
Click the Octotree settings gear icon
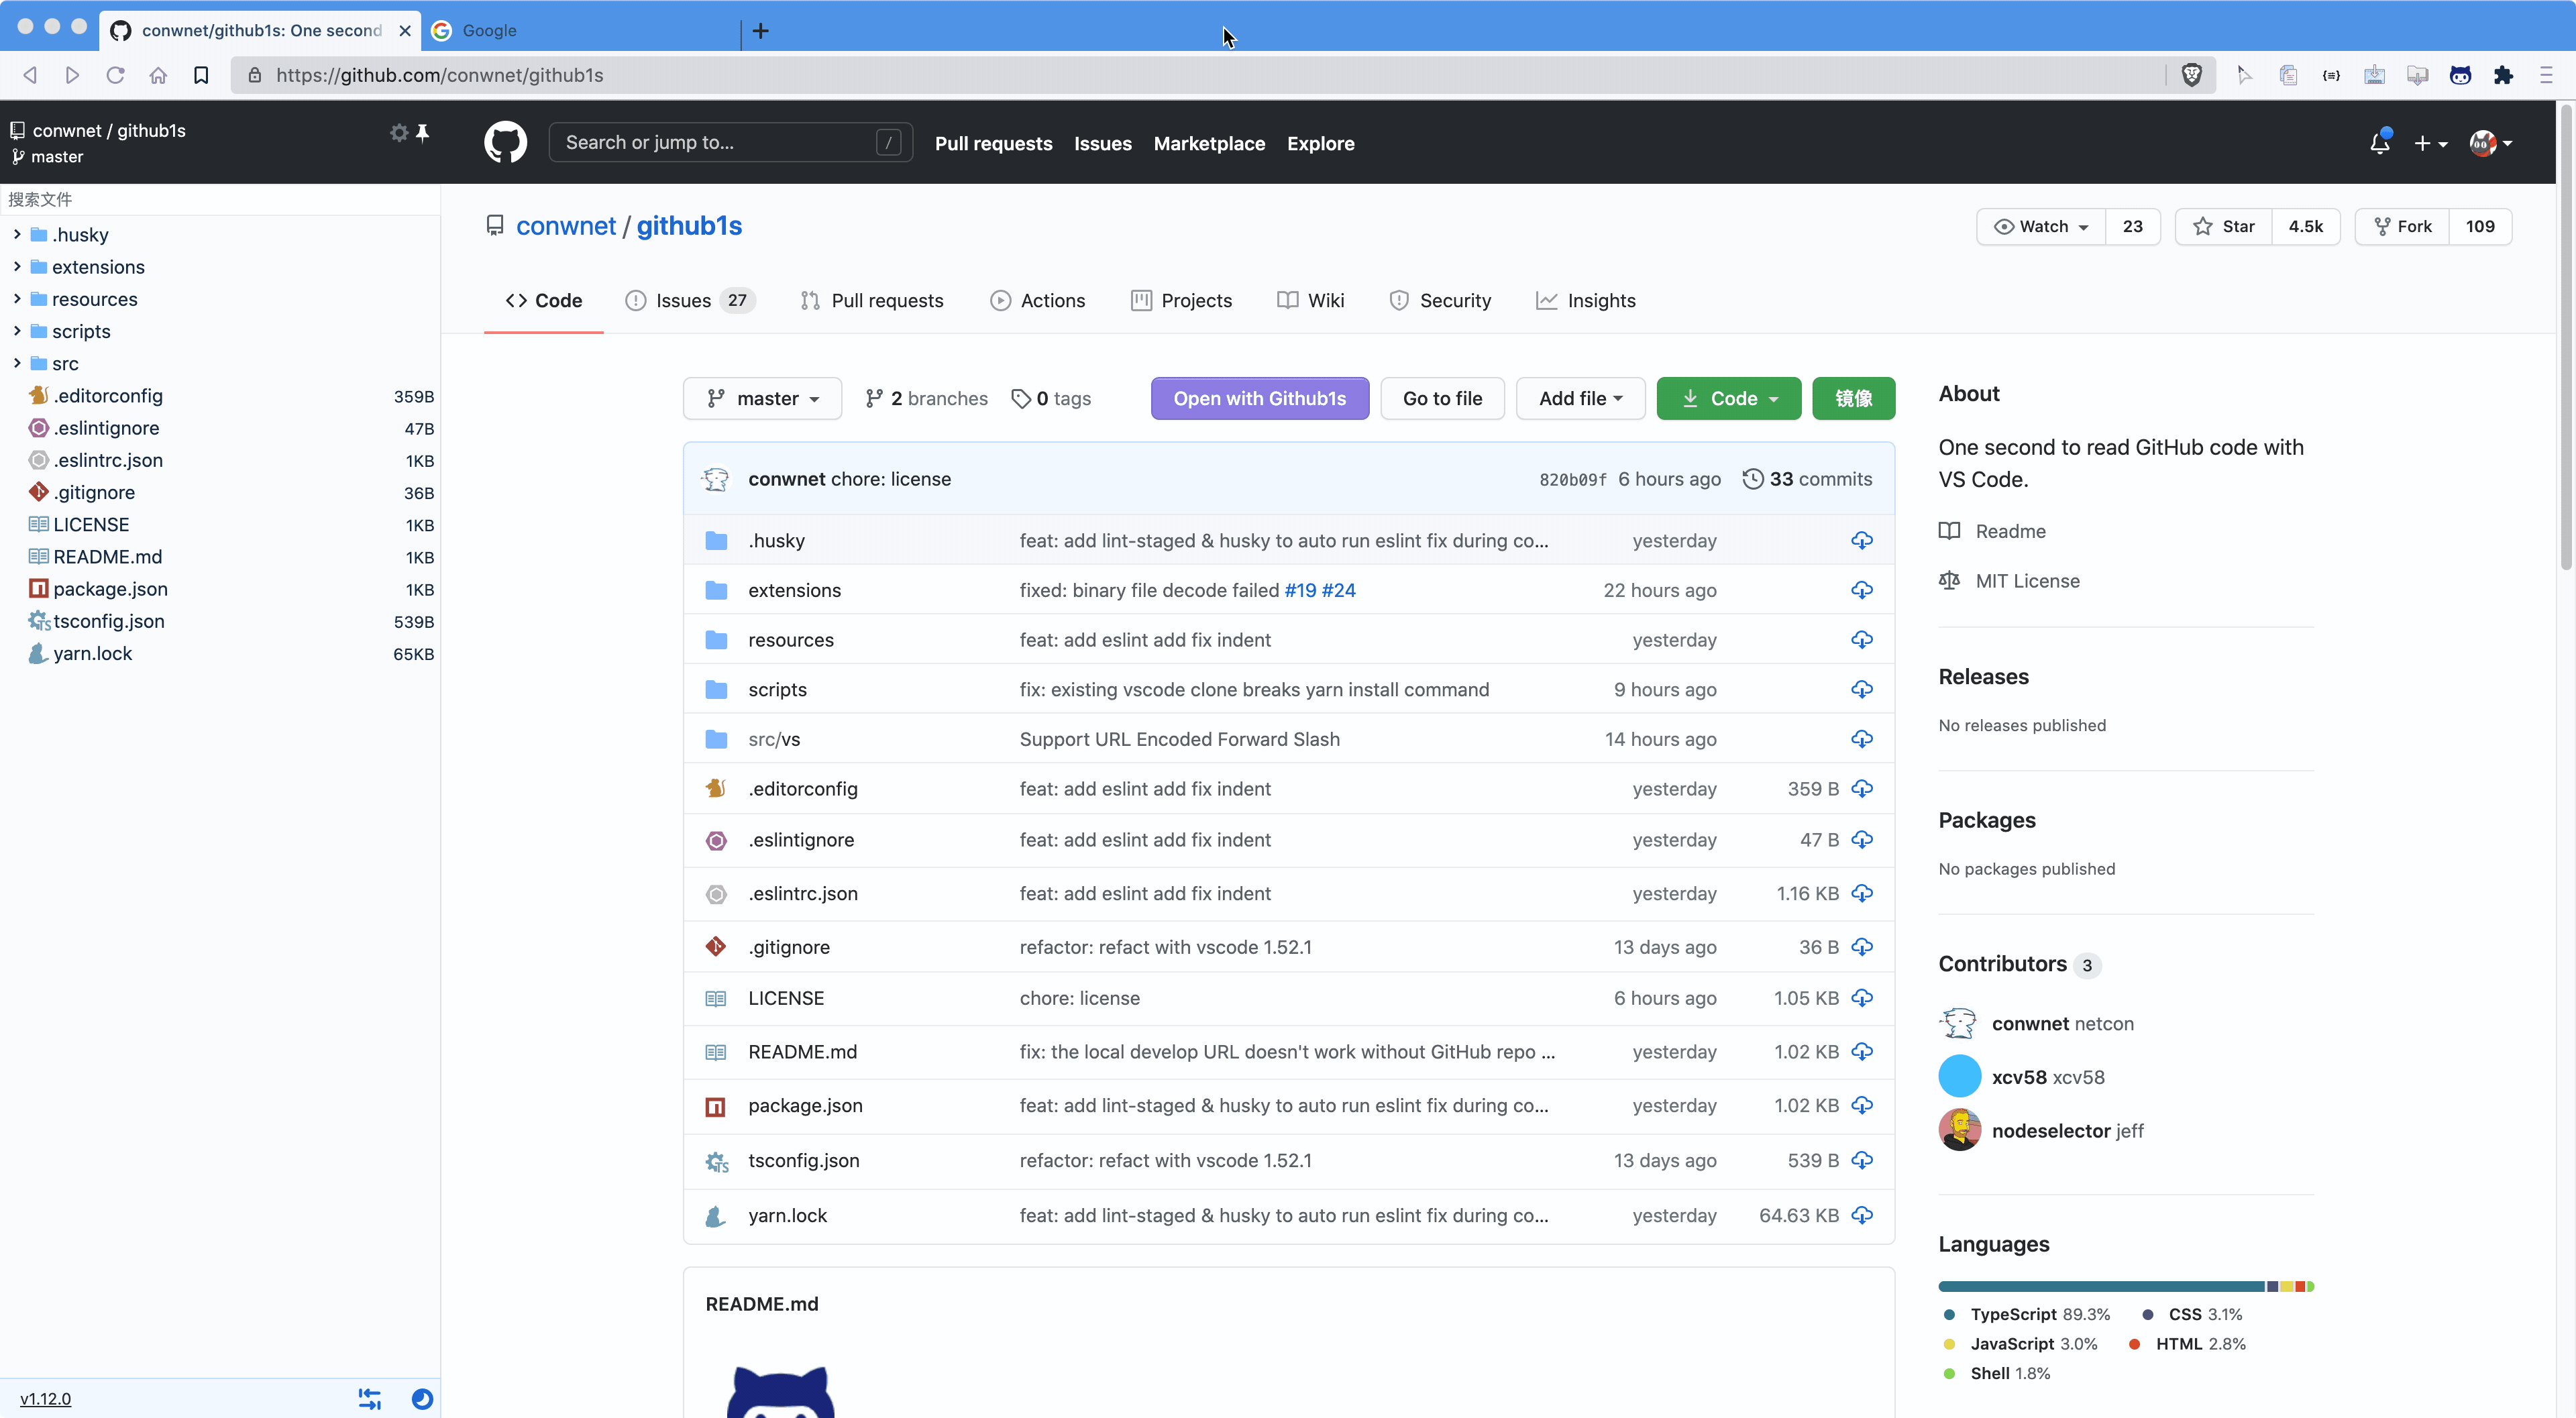coord(399,132)
